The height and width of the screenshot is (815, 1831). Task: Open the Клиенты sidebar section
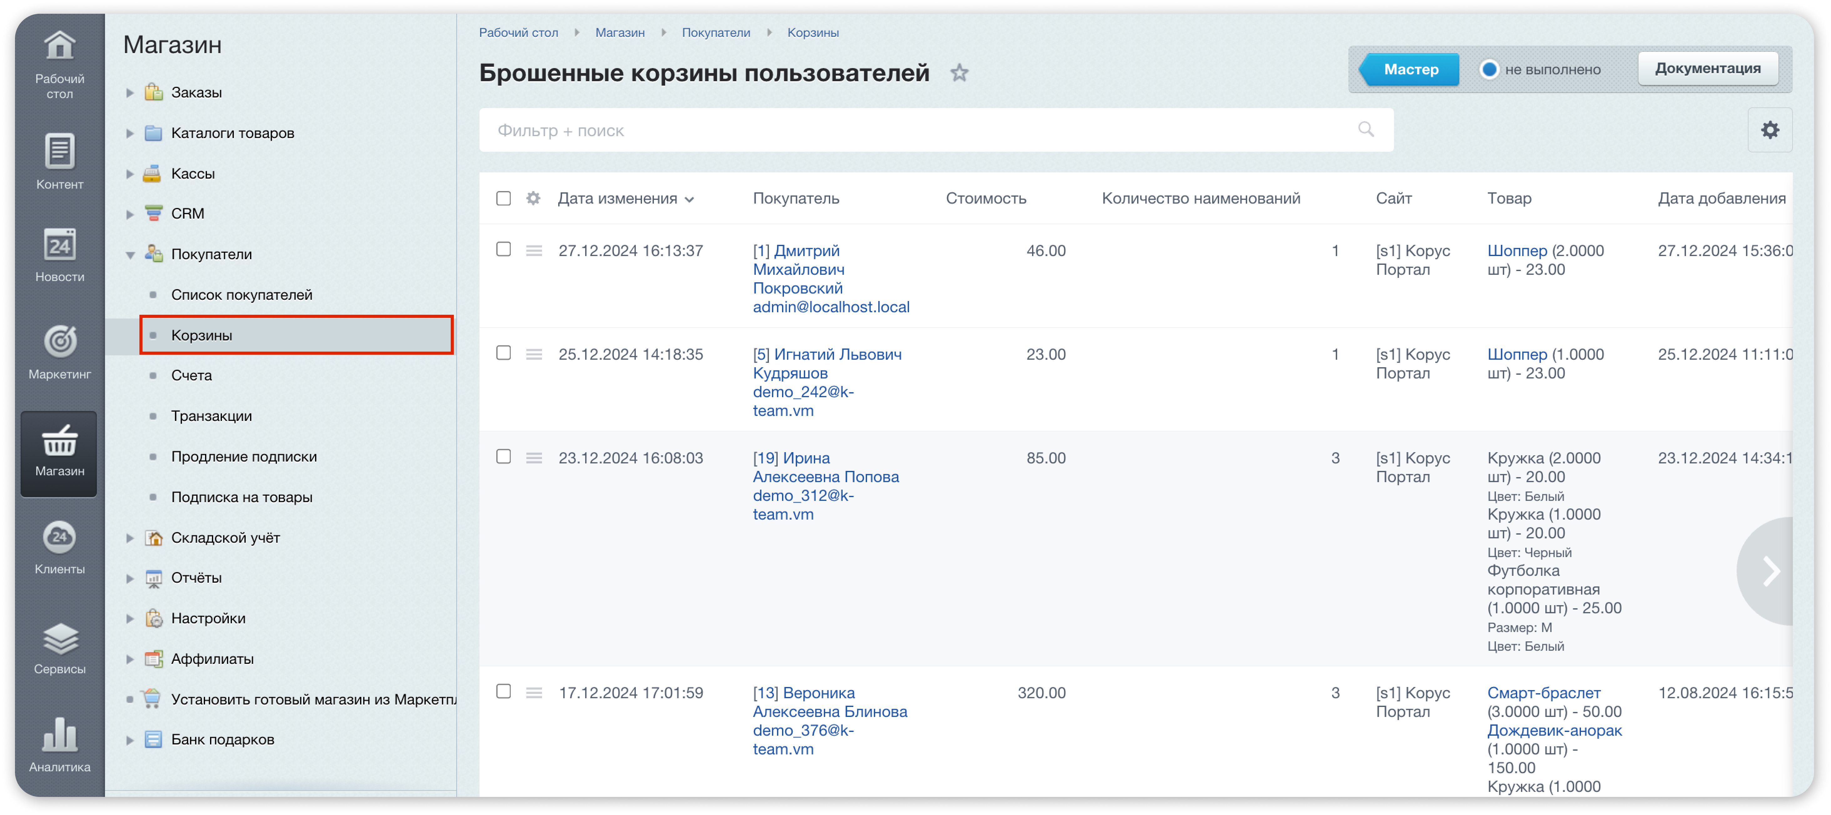pyautogui.click(x=60, y=547)
